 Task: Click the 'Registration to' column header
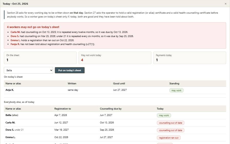click(63, 109)
